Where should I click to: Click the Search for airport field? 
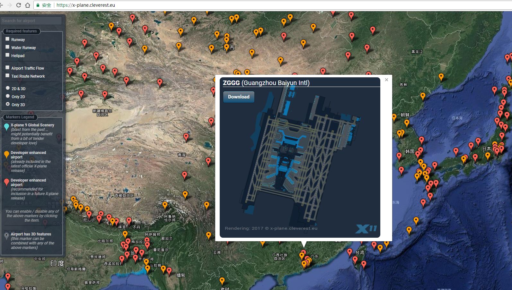pos(31,21)
